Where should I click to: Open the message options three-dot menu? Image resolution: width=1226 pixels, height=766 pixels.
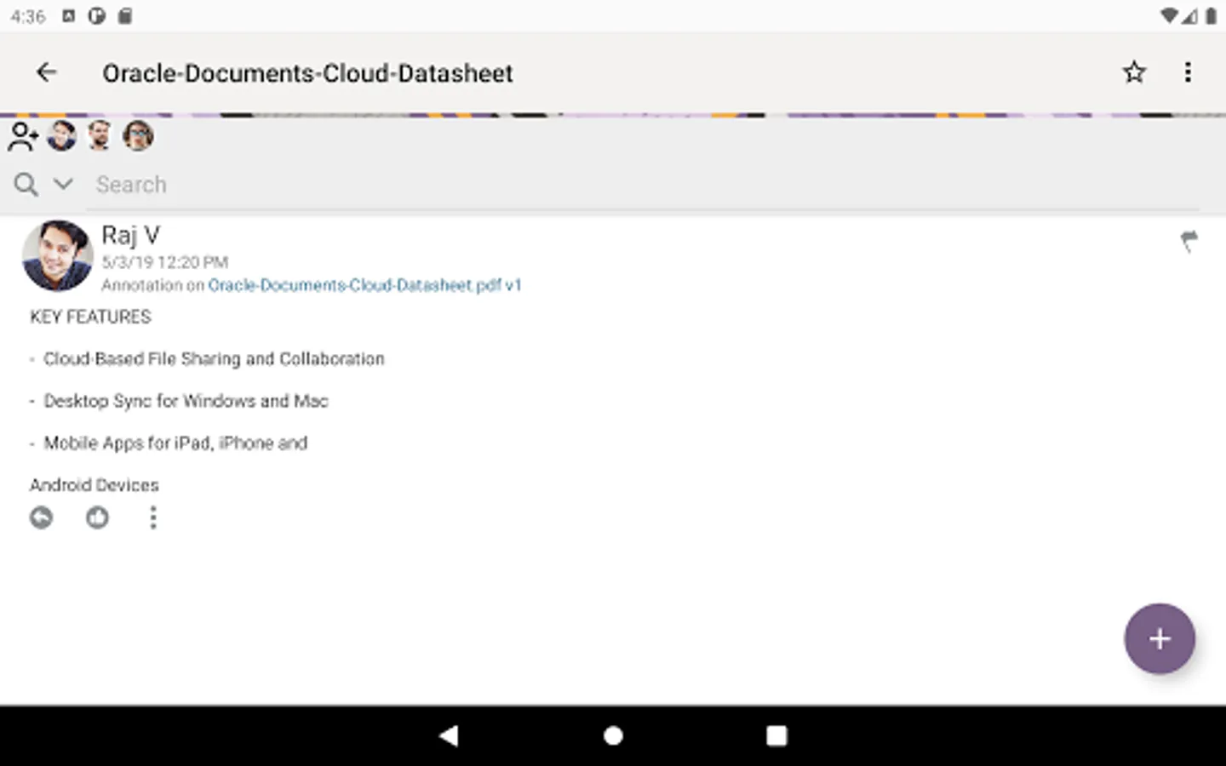tap(153, 517)
